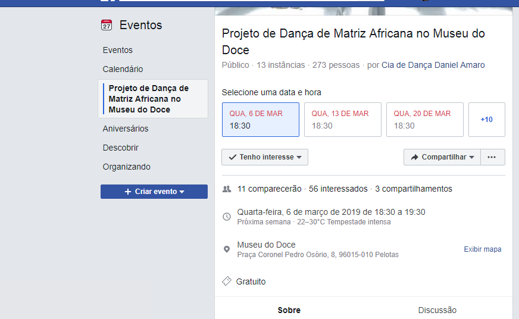Open the three-dots more options button
The height and width of the screenshot is (319, 519).
pyautogui.click(x=492, y=157)
